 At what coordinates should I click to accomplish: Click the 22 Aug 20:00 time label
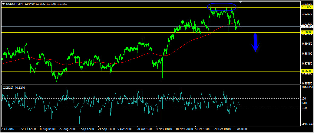67,129
